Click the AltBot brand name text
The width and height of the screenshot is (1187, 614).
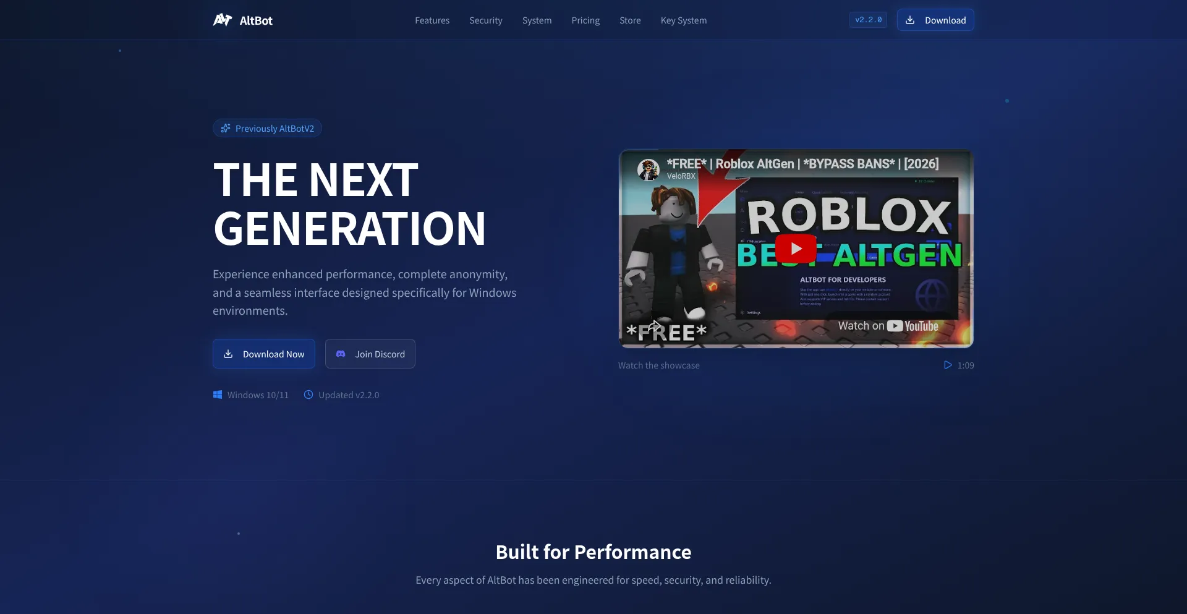coord(256,20)
